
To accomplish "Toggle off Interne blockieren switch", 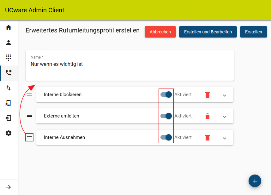I will [x=166, y=95].
